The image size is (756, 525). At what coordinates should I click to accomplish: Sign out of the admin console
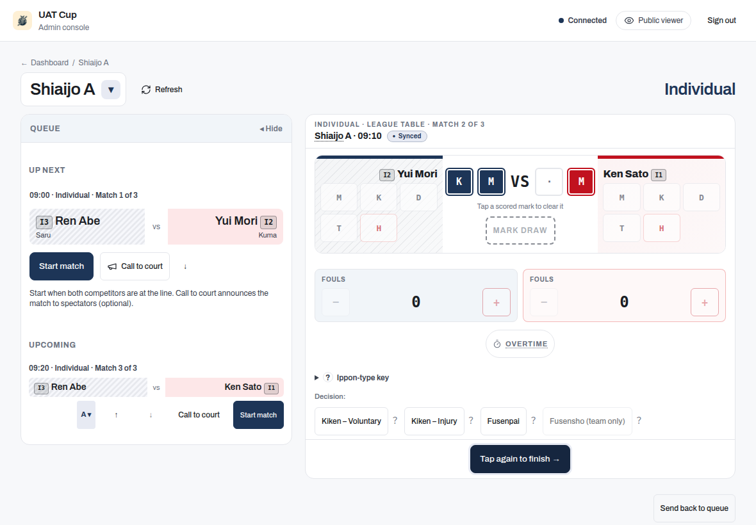tap(721, 20)
